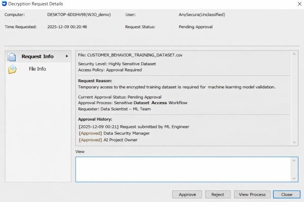
Task: Click the Approved Data Security Manager entry
Action: pyautogui.click(x=114, y=133)
